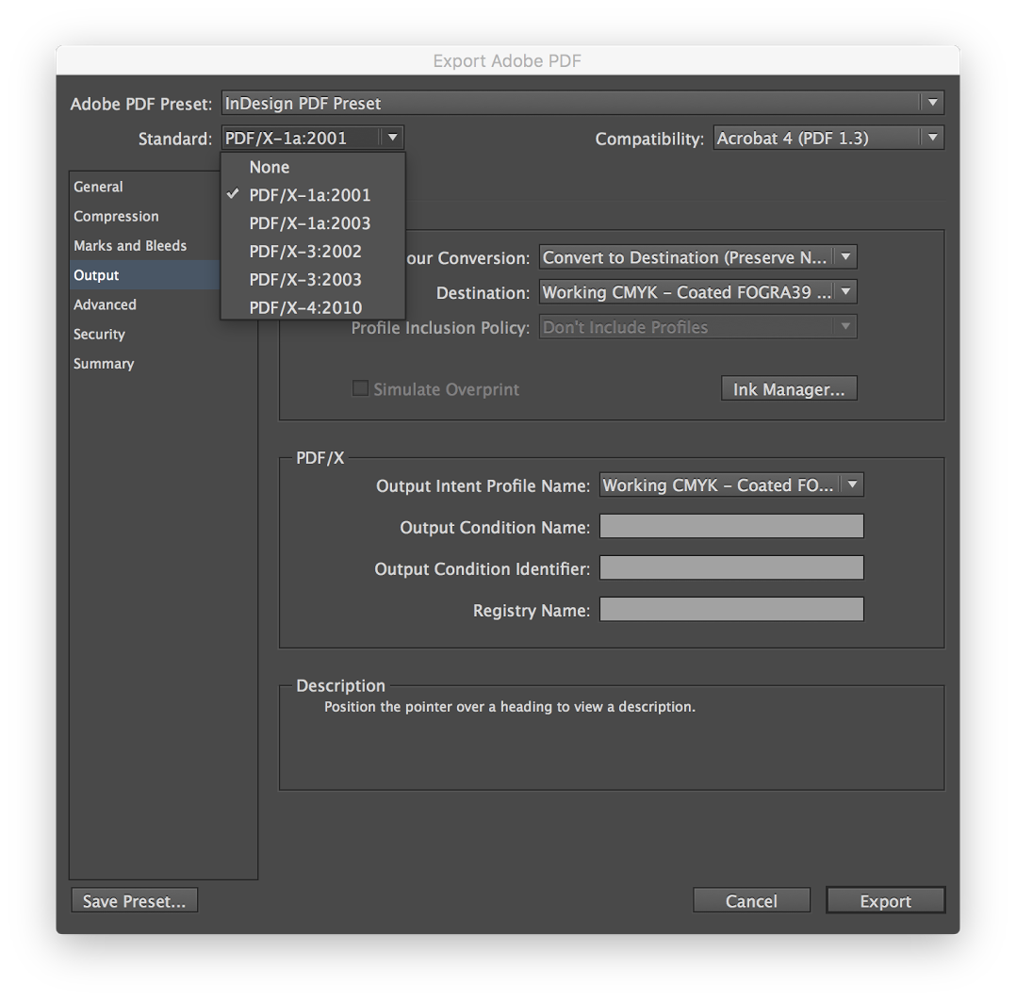Image resolution: width=1016 pixels, height=1001 pixels.
Task: Switch to the Summary panel
Action: 104,363
